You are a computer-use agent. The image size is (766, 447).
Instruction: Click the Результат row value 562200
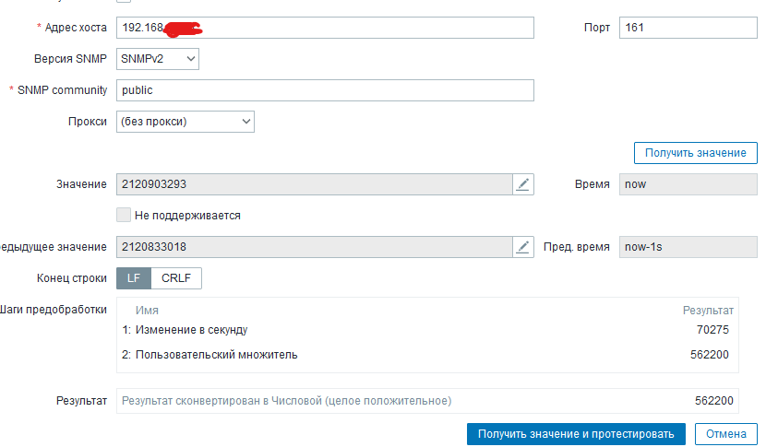(713, 401)
